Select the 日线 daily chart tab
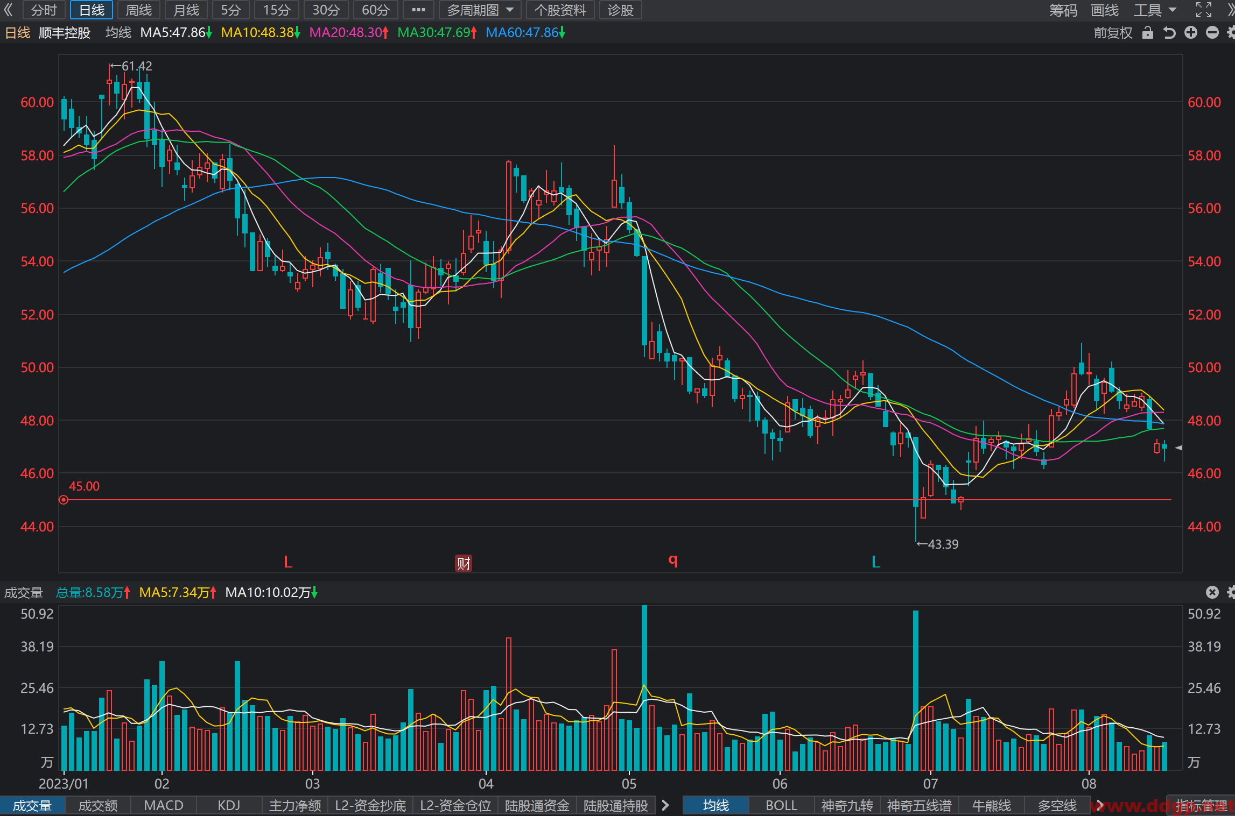Image resolution: width=1235 pixels, height=816 pixels. 92,10
